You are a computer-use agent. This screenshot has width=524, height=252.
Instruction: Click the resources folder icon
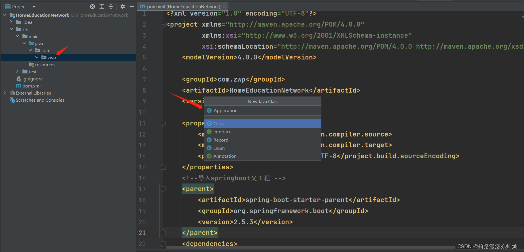pos(31,65)
